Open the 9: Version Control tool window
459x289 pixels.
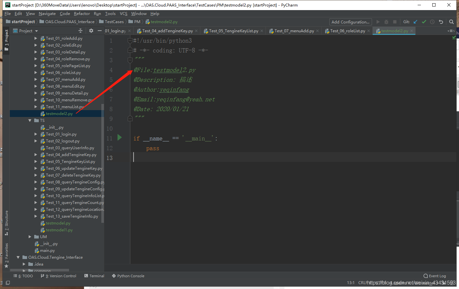[x=59, y=276]
